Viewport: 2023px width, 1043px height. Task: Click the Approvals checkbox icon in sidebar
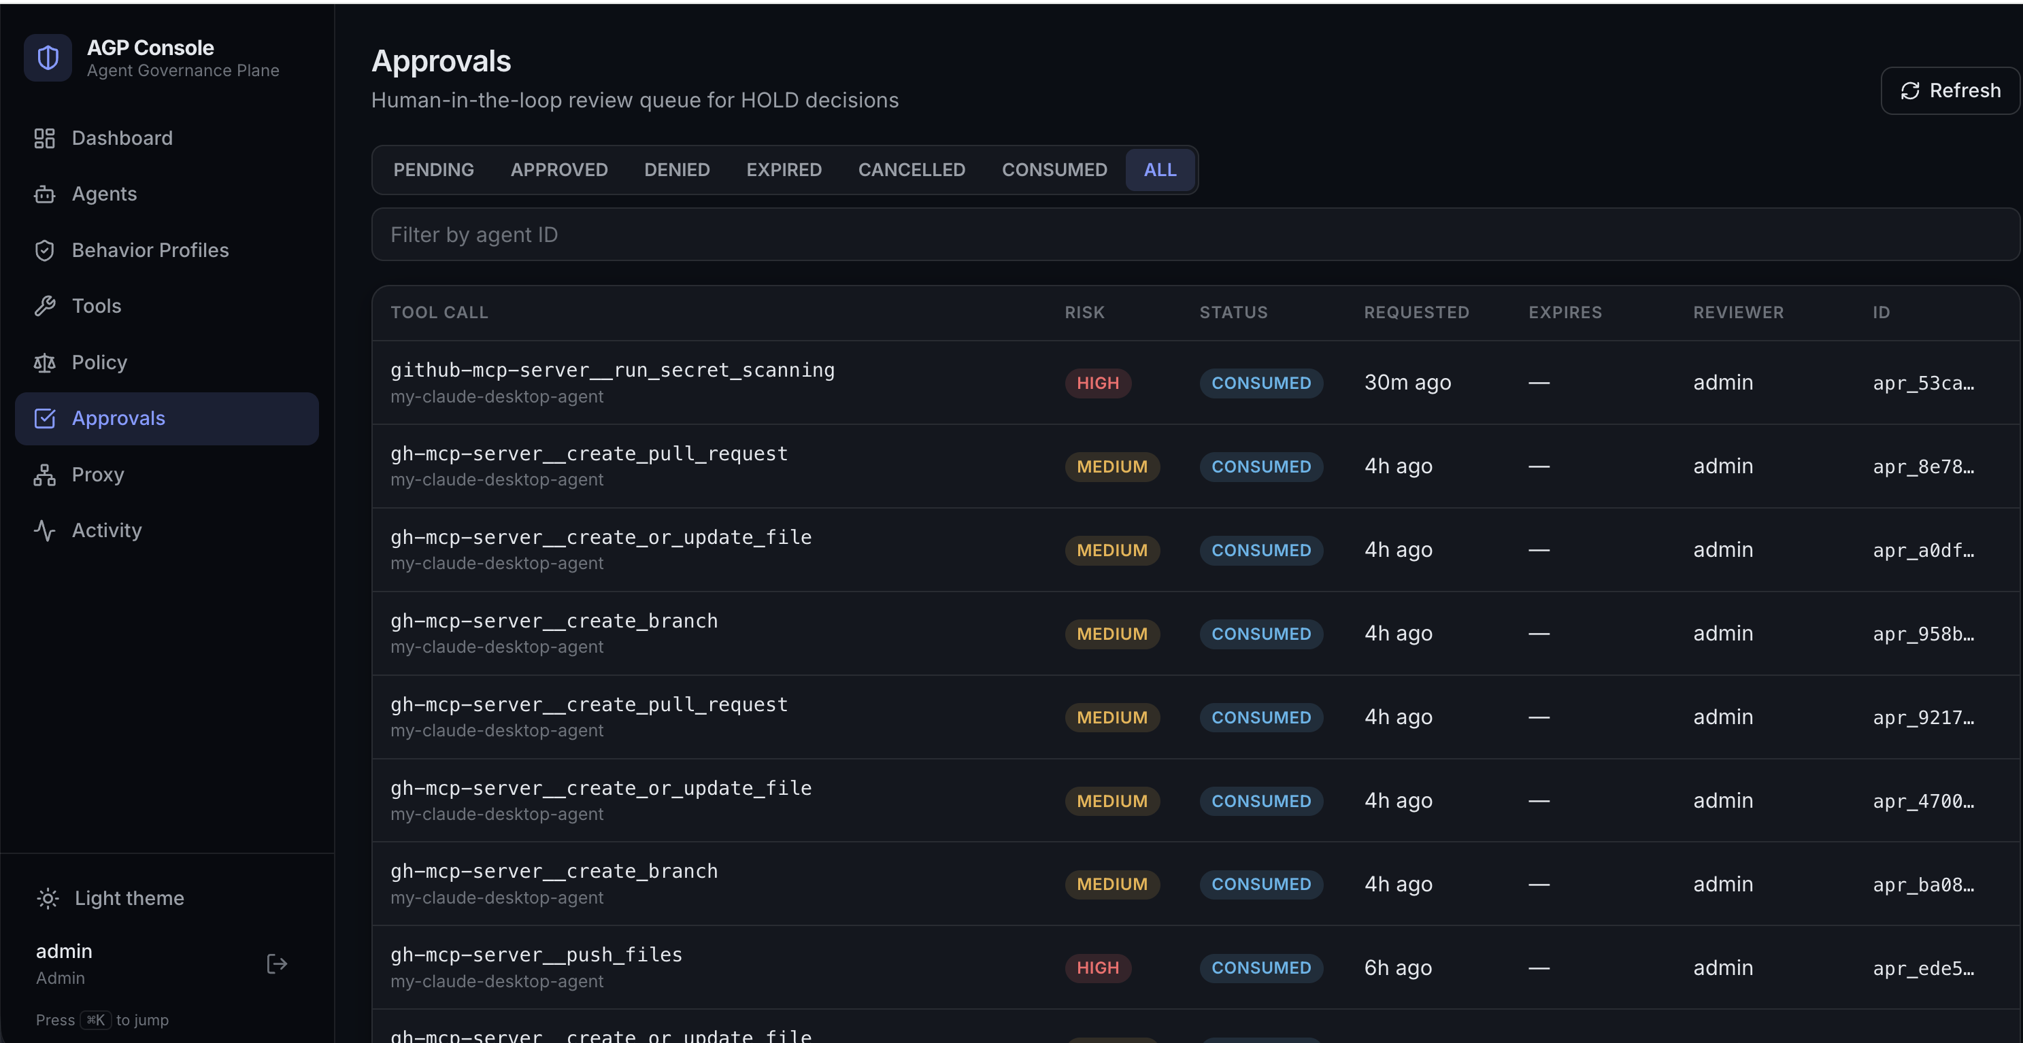point(45,418)
